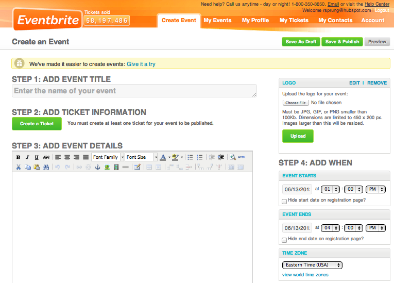Screen dimensions: 394x283
Task: Click the logo EDIT link
Action: pos(354,83)
